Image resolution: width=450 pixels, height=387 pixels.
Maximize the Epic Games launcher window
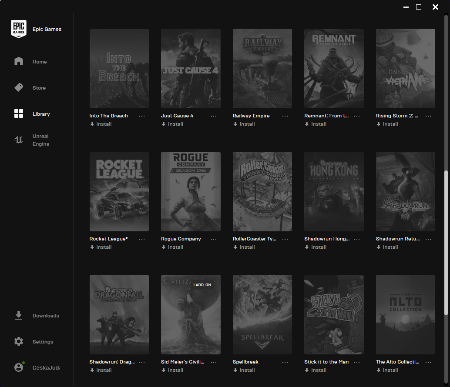pos(419,7)
